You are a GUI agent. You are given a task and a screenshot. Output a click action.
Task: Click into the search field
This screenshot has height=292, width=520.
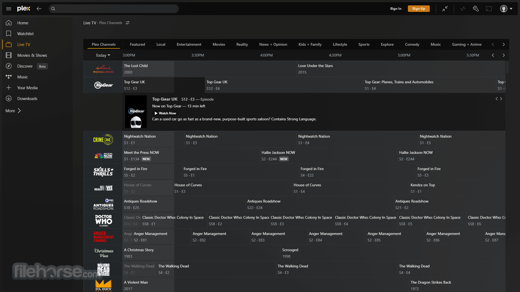pos(114,9)
